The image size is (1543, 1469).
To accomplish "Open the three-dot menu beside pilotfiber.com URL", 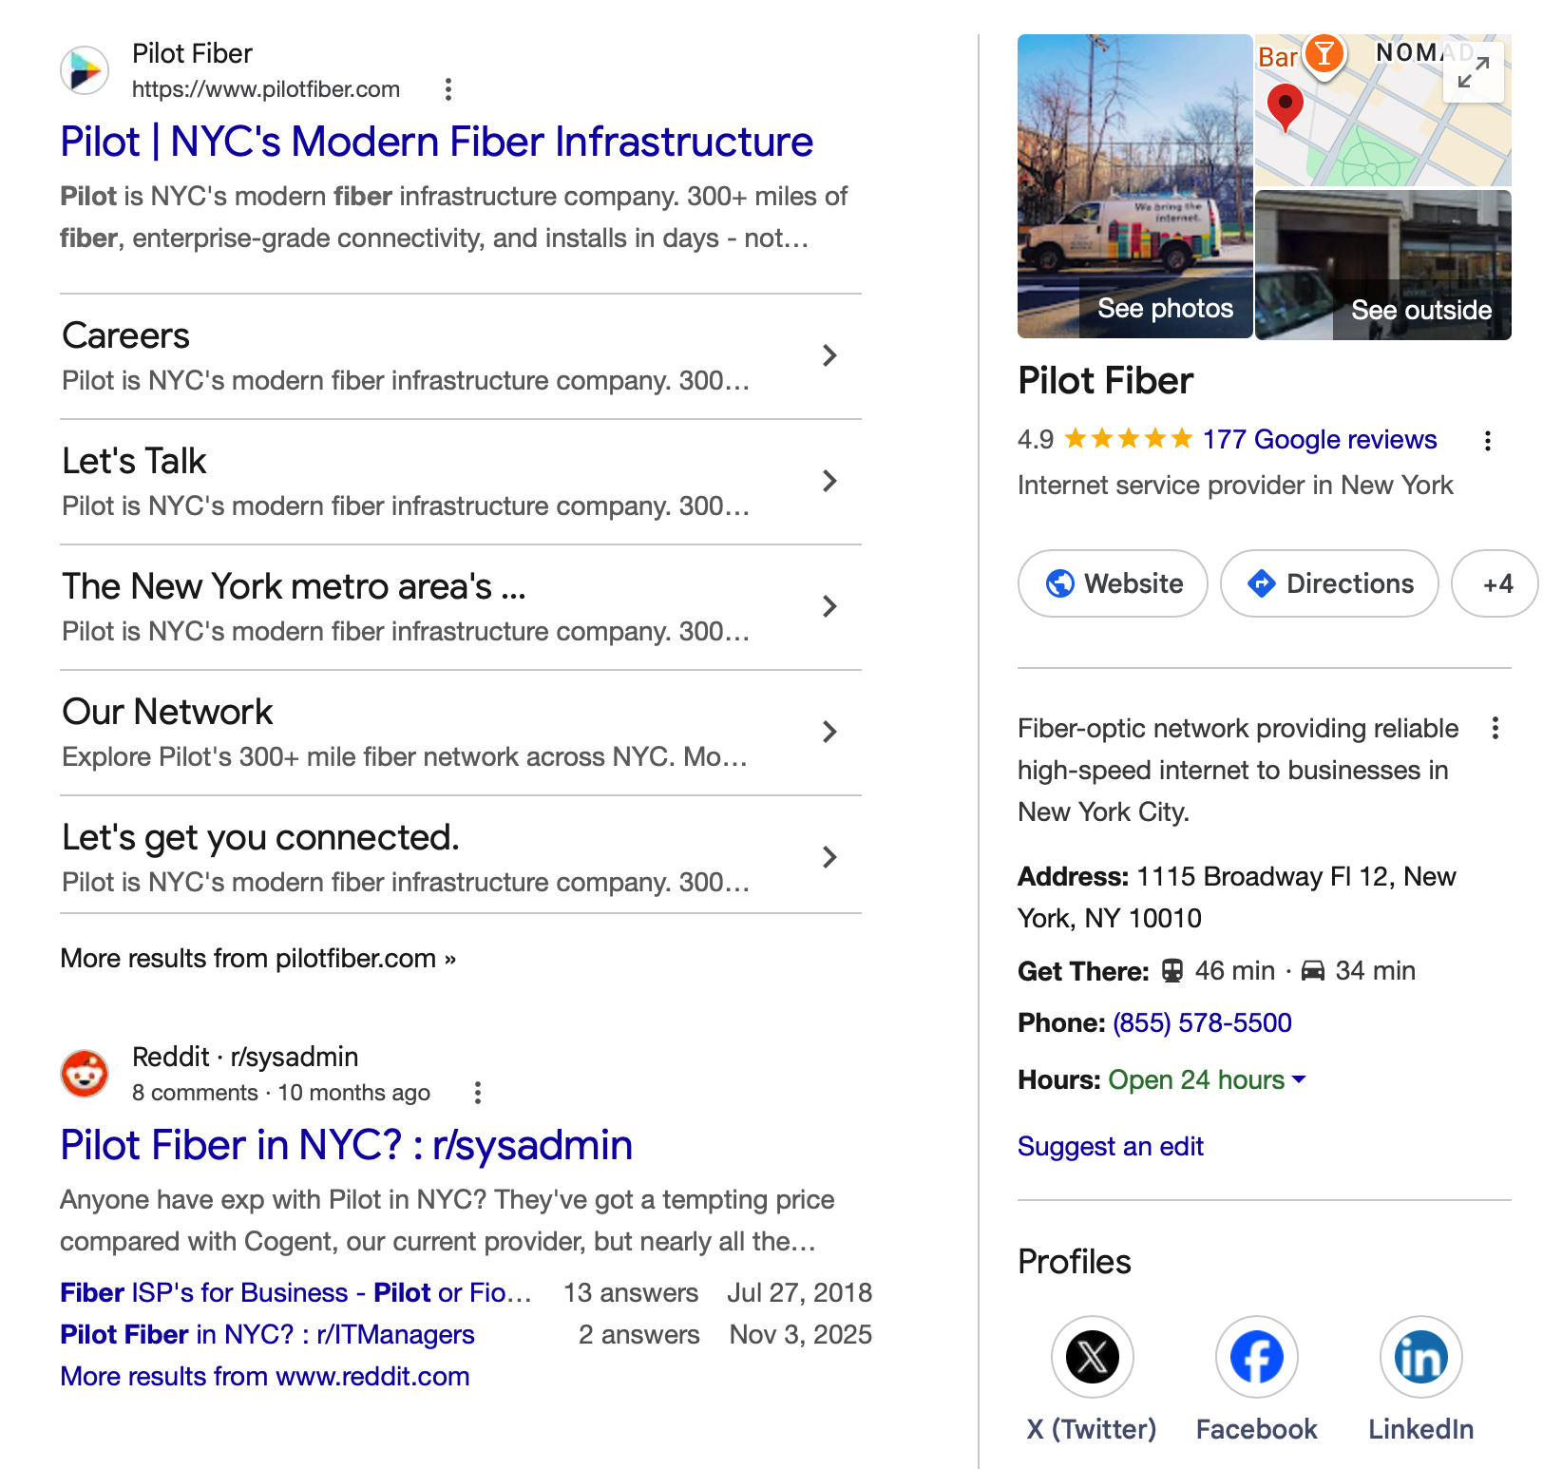I will [448, 89].
